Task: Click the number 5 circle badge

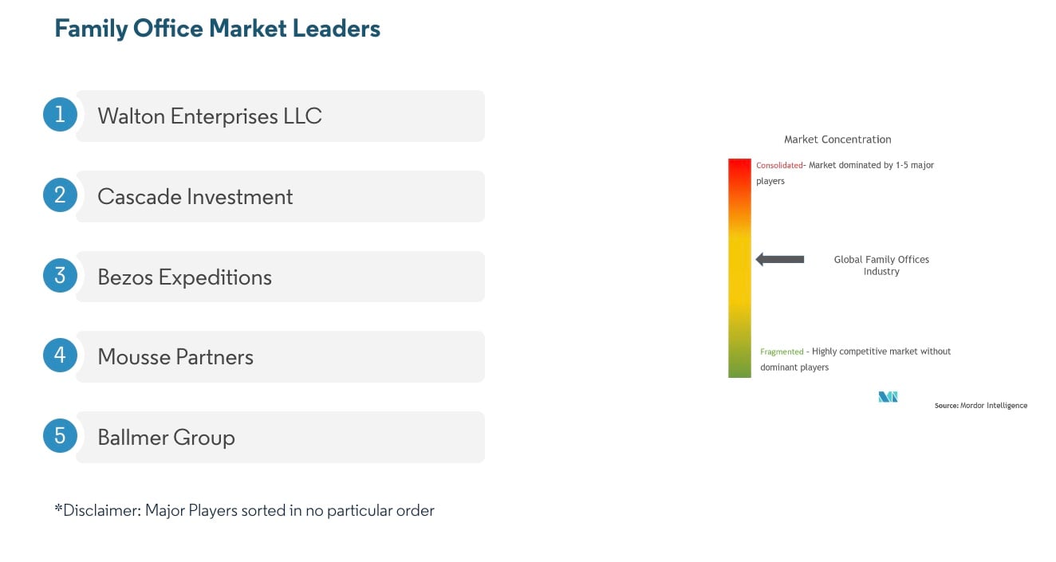Action: (x=60, y=436)
